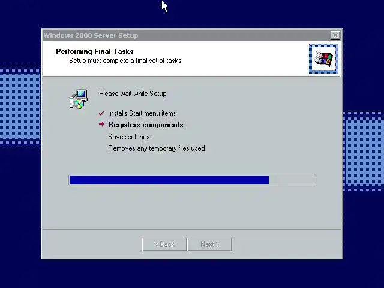Click the blue setup progress bar
Viewport: 384px width, 288px height.
click(x=192, y=180)
